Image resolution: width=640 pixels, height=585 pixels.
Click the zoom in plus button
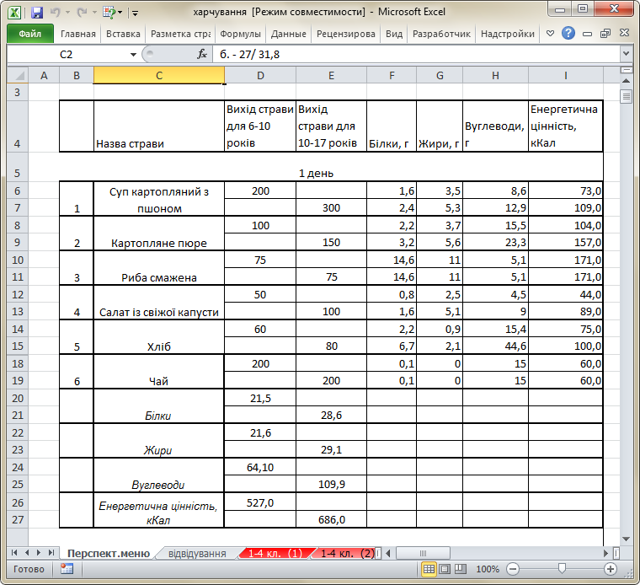(611, 569)
